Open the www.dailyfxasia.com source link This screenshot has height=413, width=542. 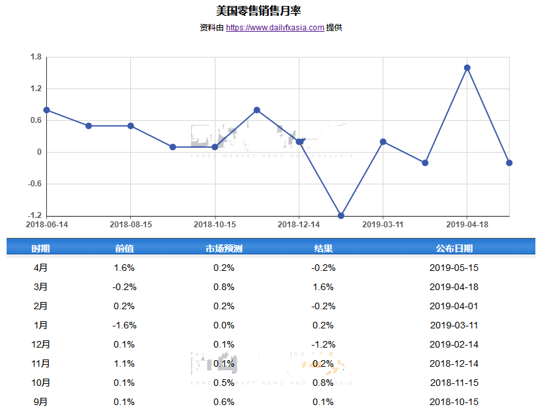click(275, 28)
